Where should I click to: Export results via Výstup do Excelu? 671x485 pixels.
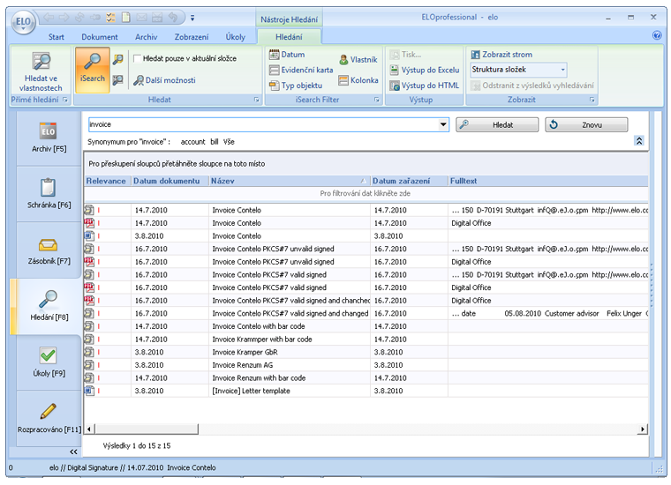(x=425, y=70)
